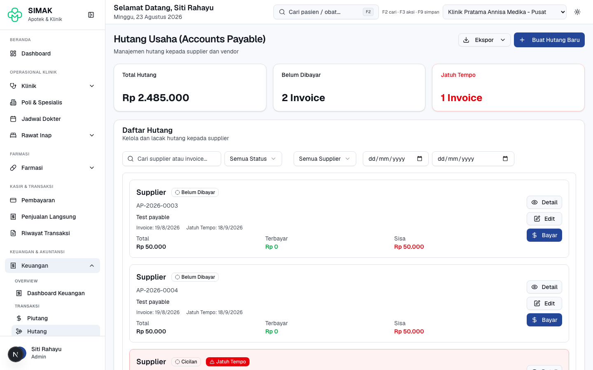Click the first dd/mm/yyyy date input

pyautogui.click(x=396, y=159)
